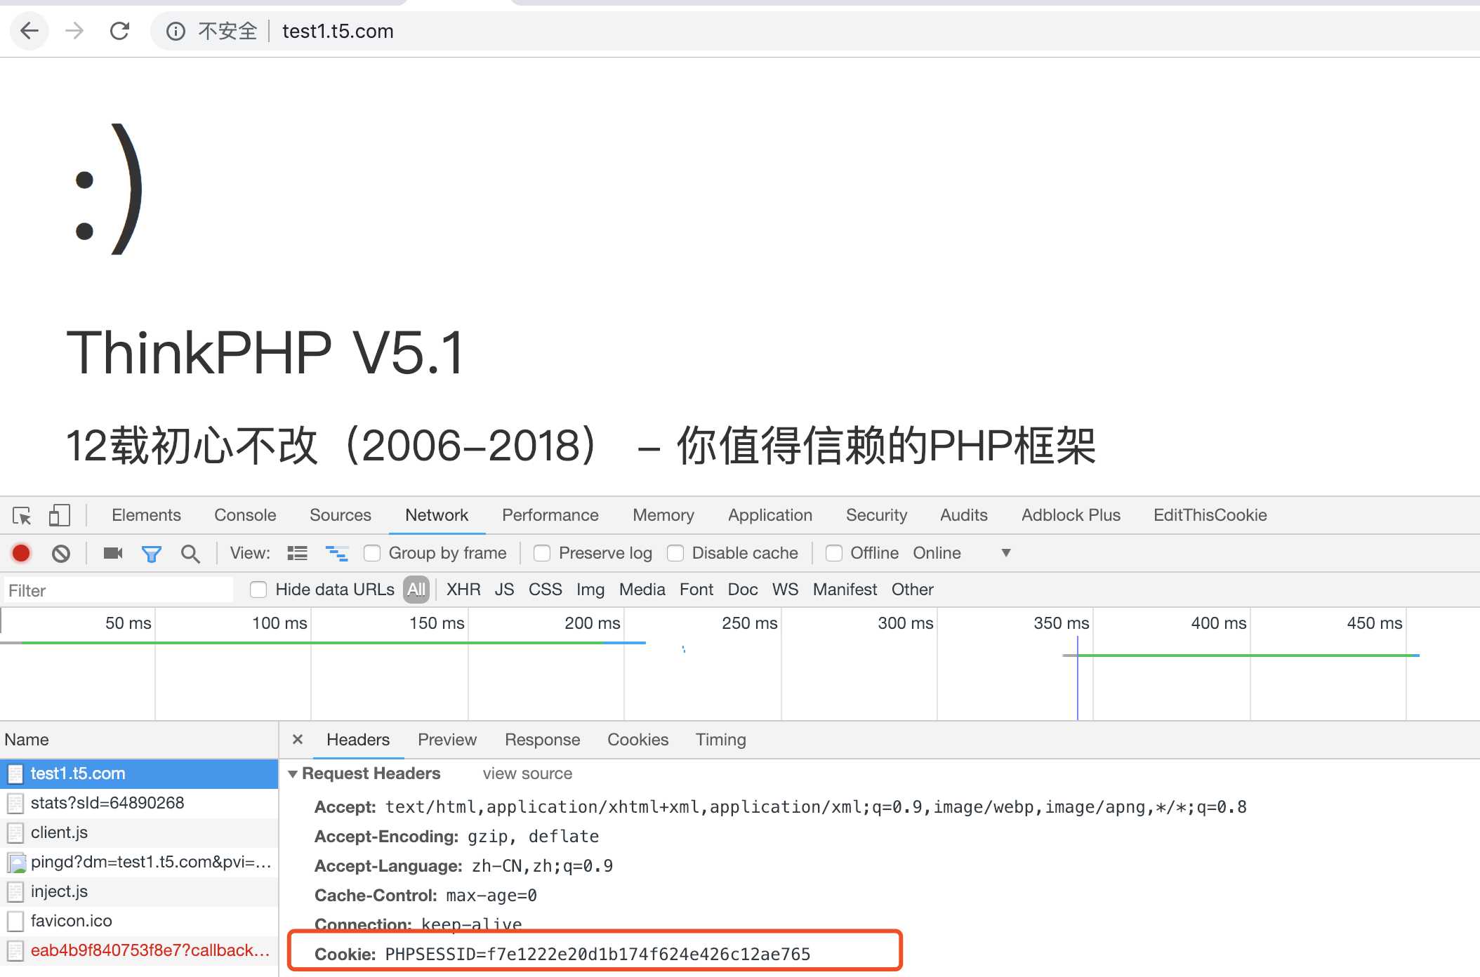Filter requests by JS
The image size is (1480, 977).
pos(504,590)
